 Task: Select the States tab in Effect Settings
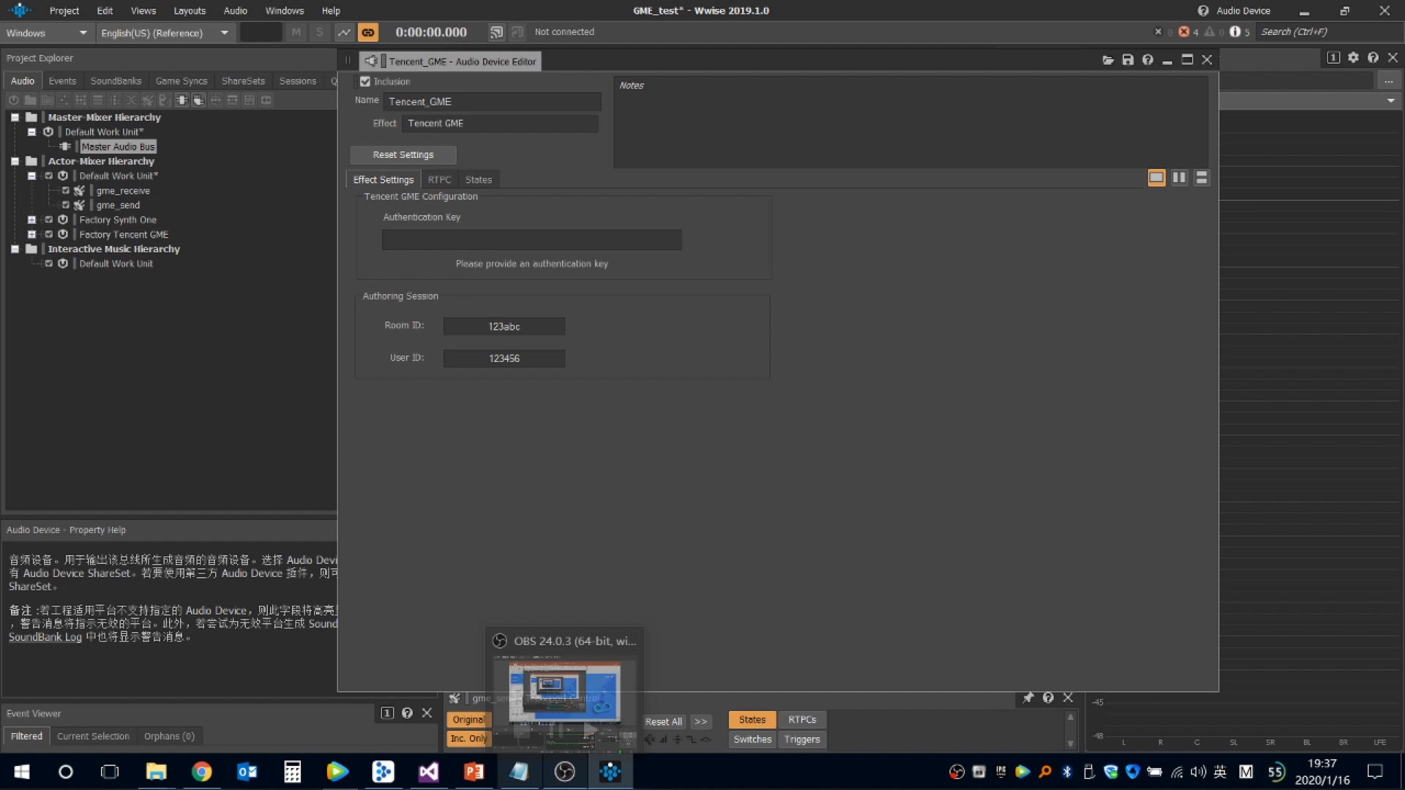tap(478, 179)
